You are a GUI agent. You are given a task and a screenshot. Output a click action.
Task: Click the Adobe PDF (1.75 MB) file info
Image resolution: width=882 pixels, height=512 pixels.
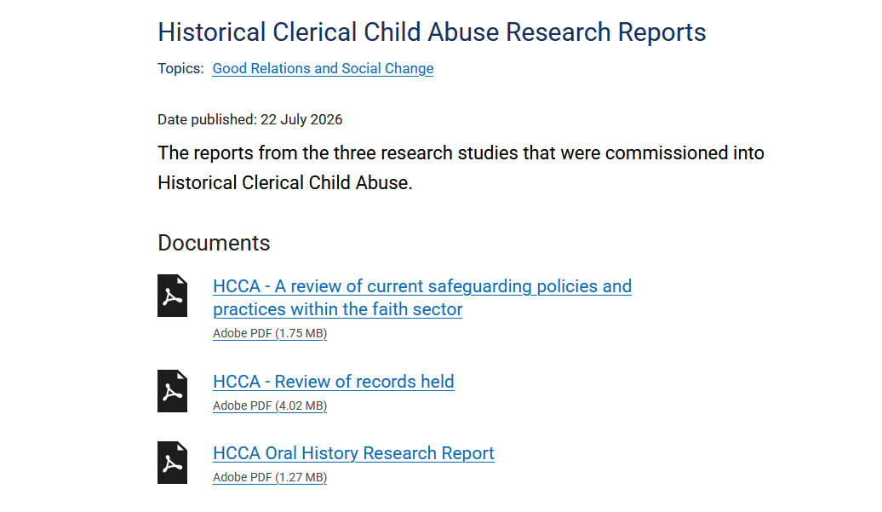point(270,333)
